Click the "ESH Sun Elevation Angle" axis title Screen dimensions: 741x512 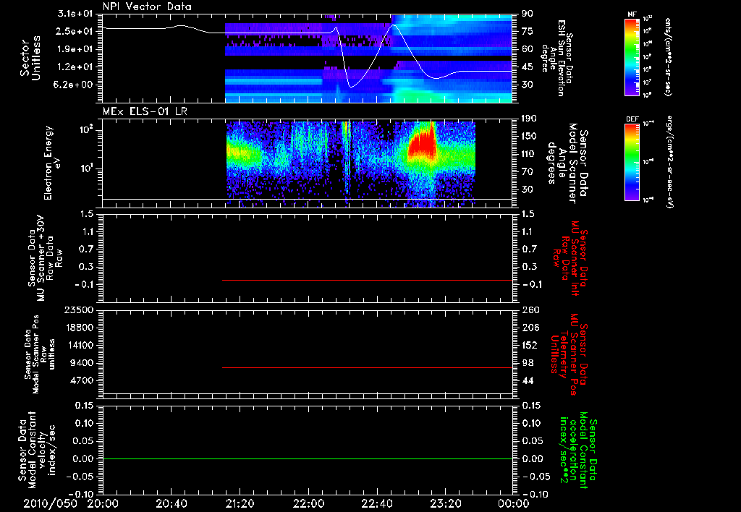click(558, 58)
